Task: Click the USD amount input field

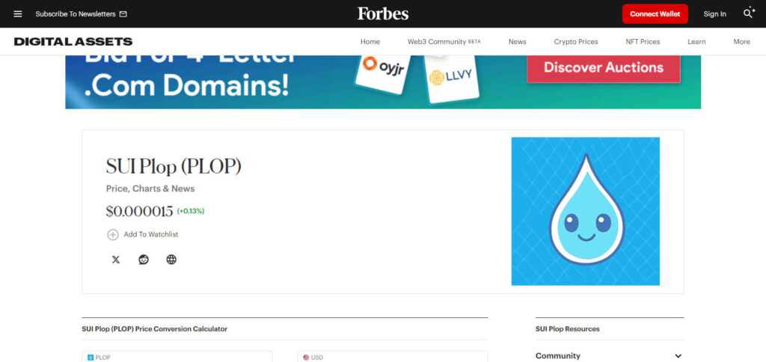Action: pos(392,357)
